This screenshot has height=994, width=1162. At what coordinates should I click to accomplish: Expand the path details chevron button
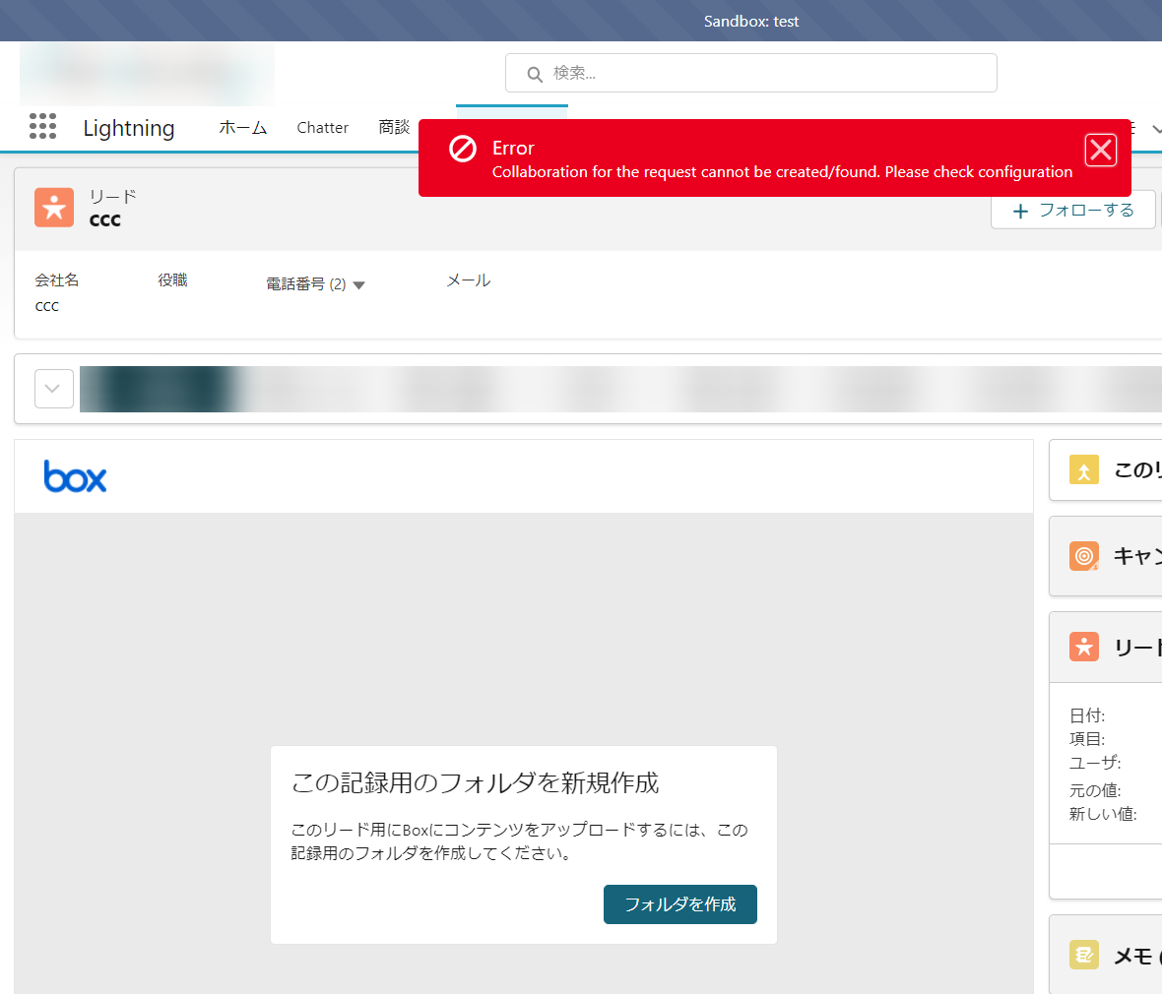tap(54, 389)
